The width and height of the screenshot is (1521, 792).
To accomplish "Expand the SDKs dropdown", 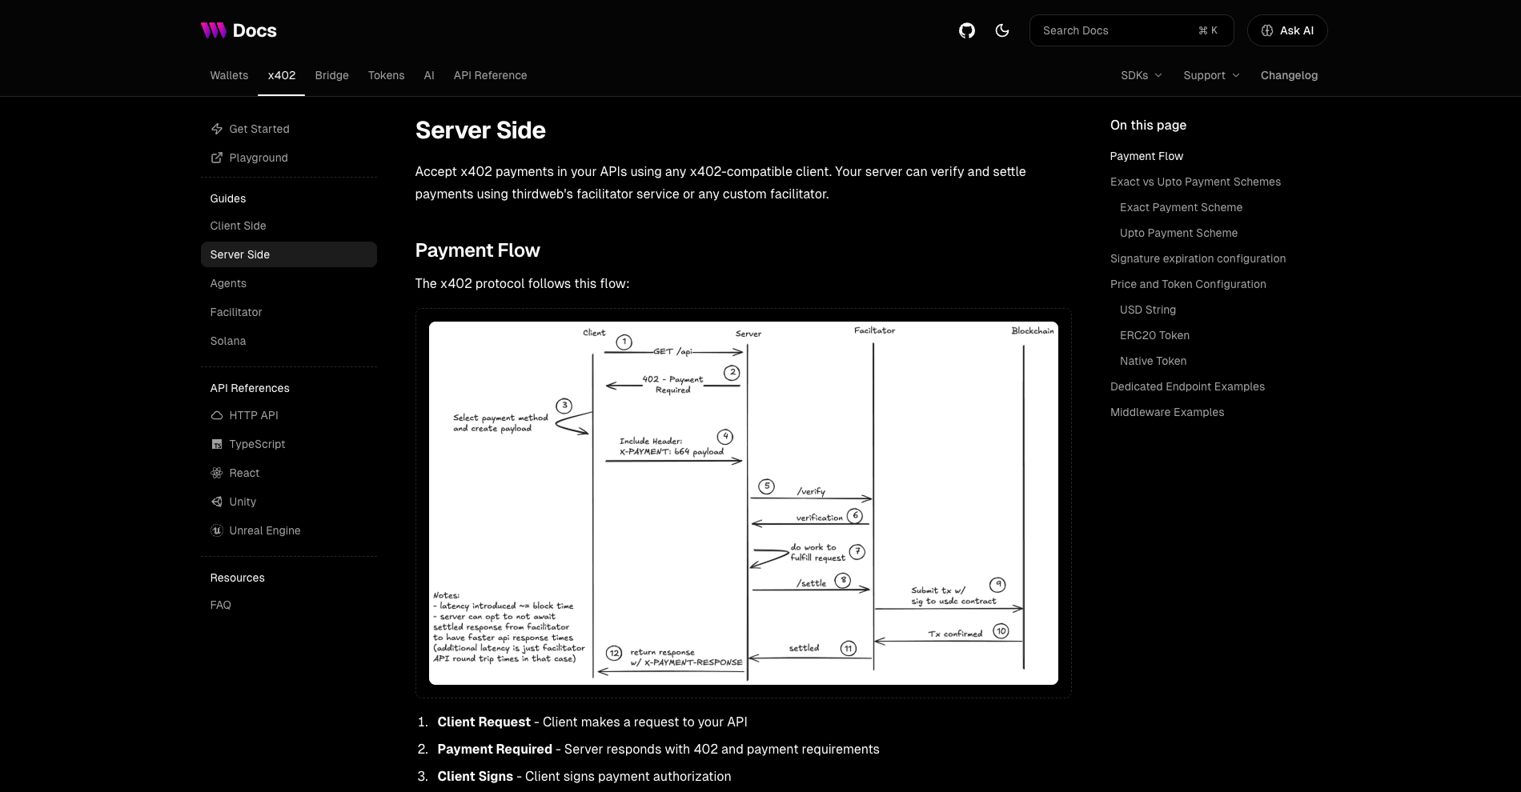I will click(1142, 75).
